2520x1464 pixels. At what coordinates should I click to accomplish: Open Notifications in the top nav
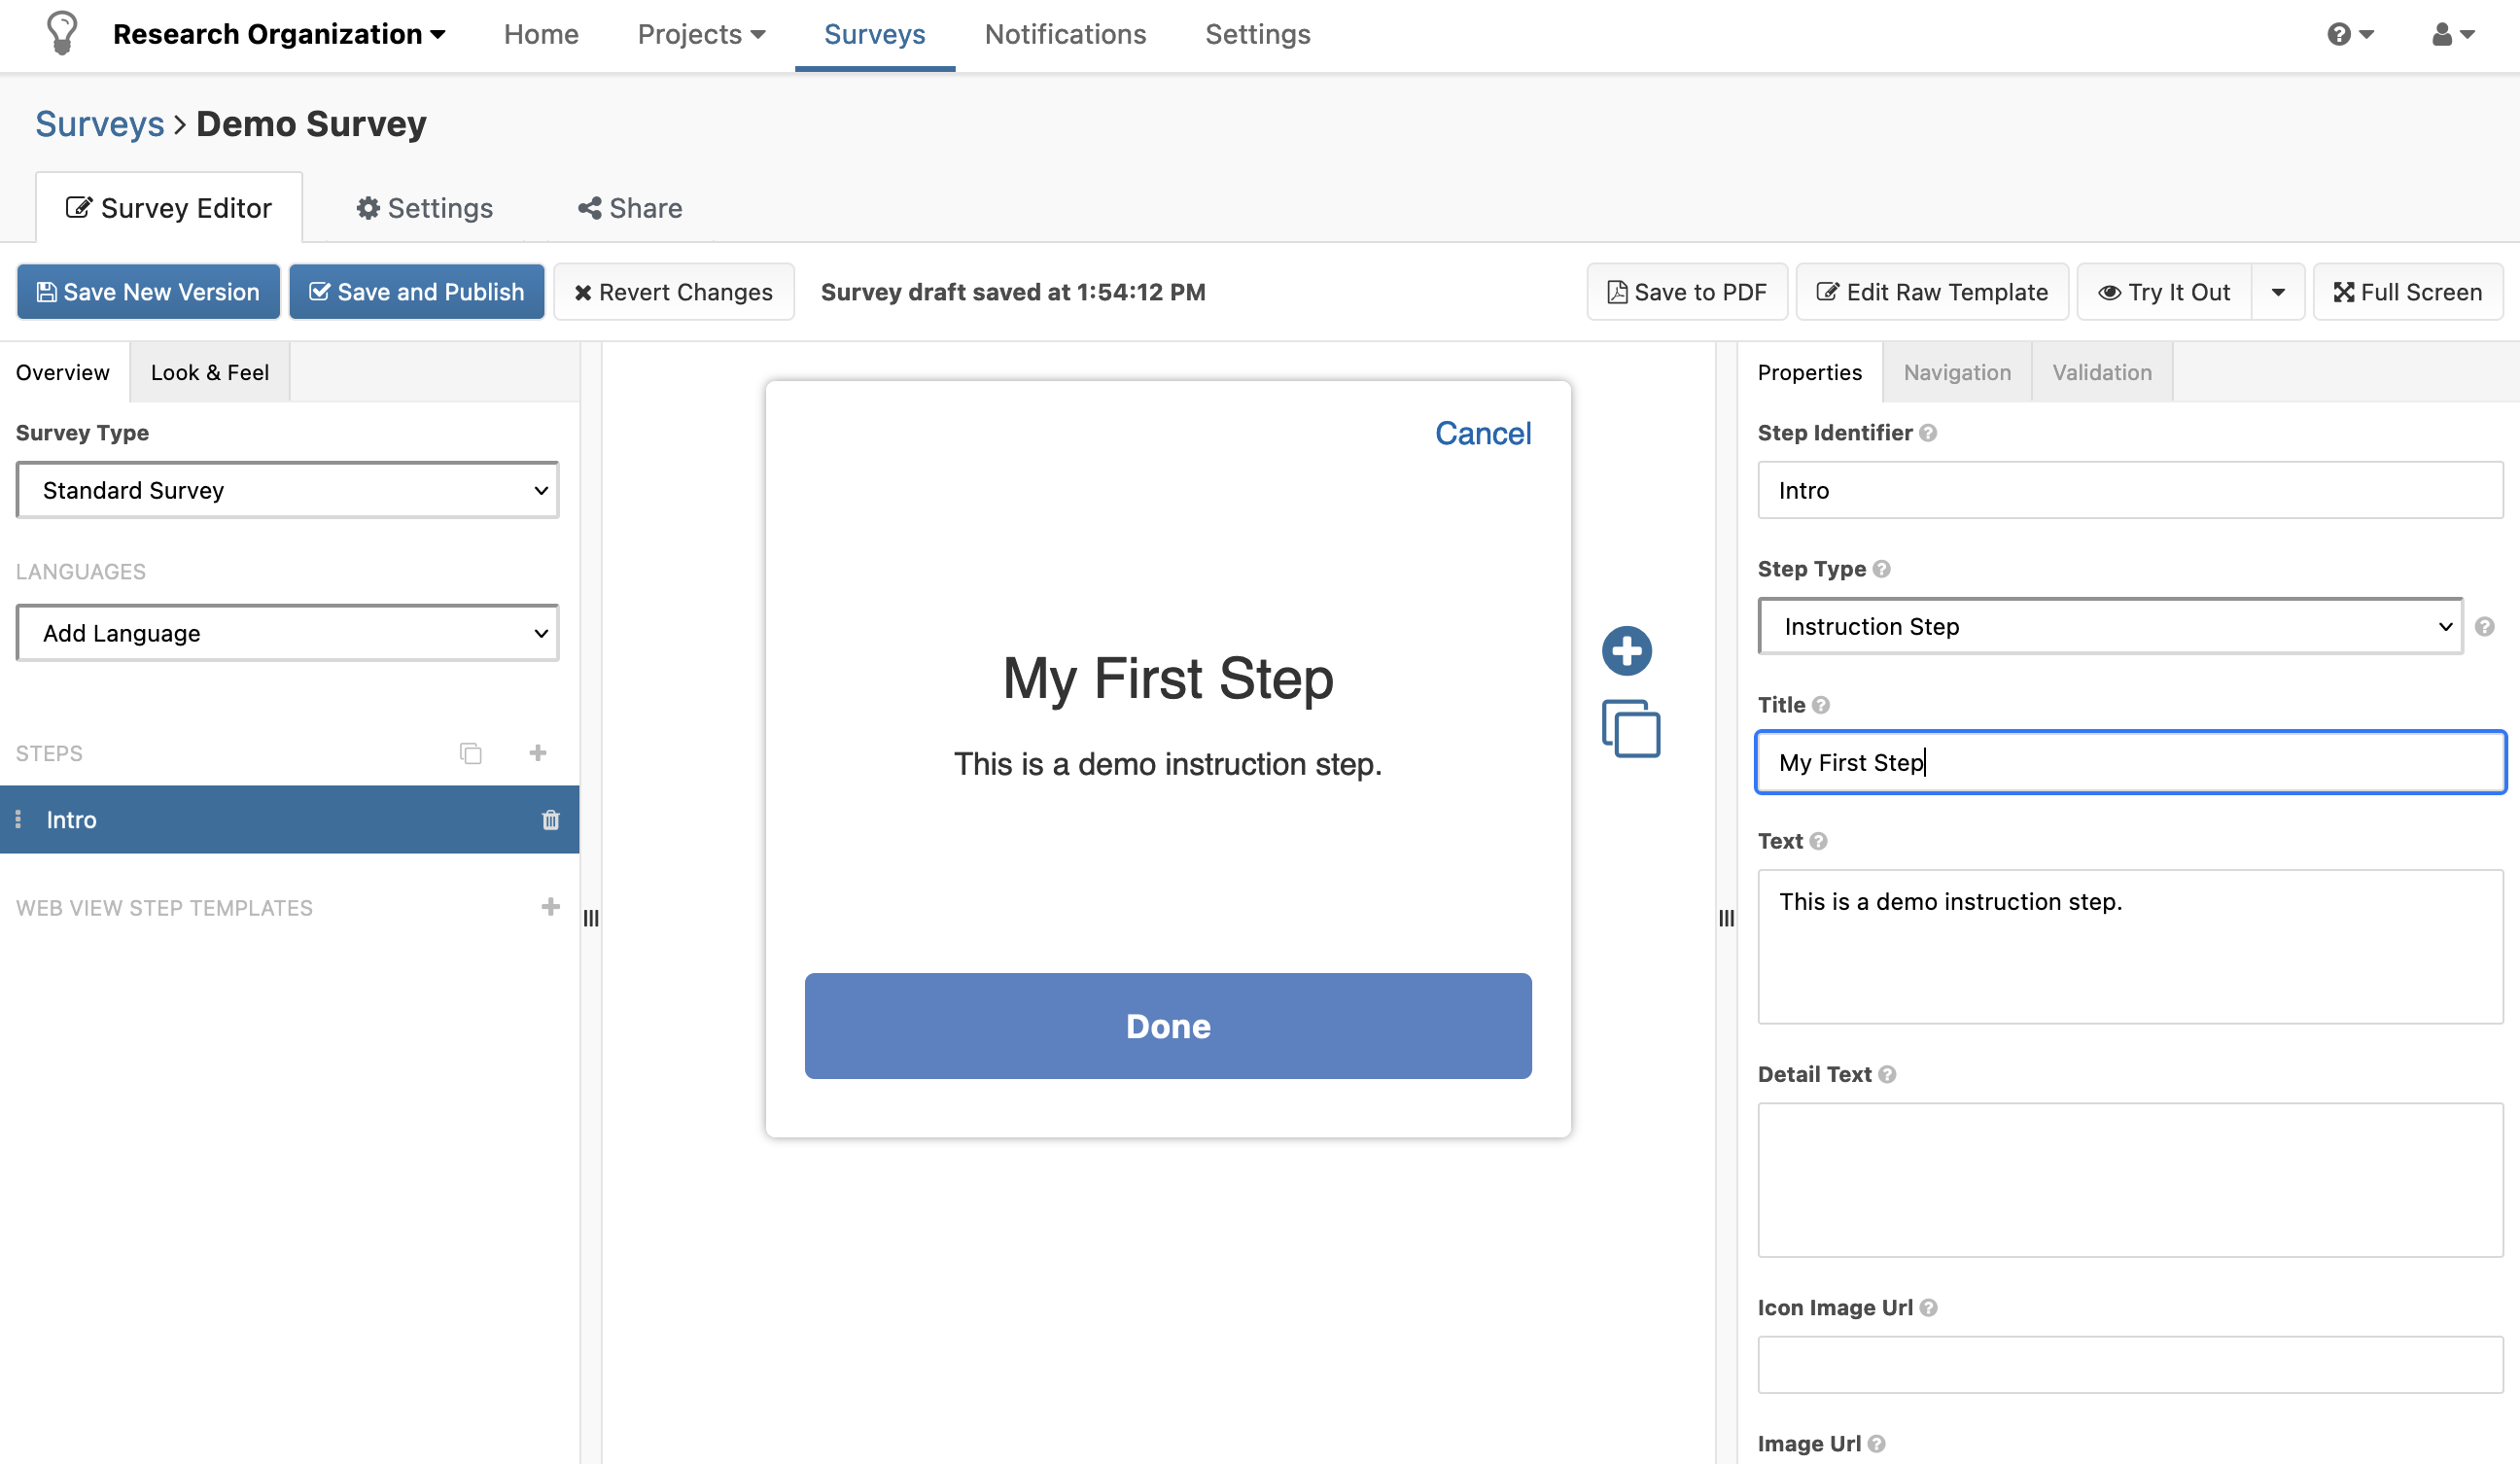pyautogui.click(x=1065, y=35)
